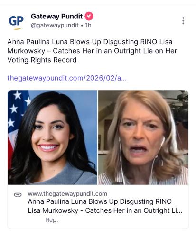Open the right photo of woman with earbuds
196x237 pixels.
click(143, 137)
